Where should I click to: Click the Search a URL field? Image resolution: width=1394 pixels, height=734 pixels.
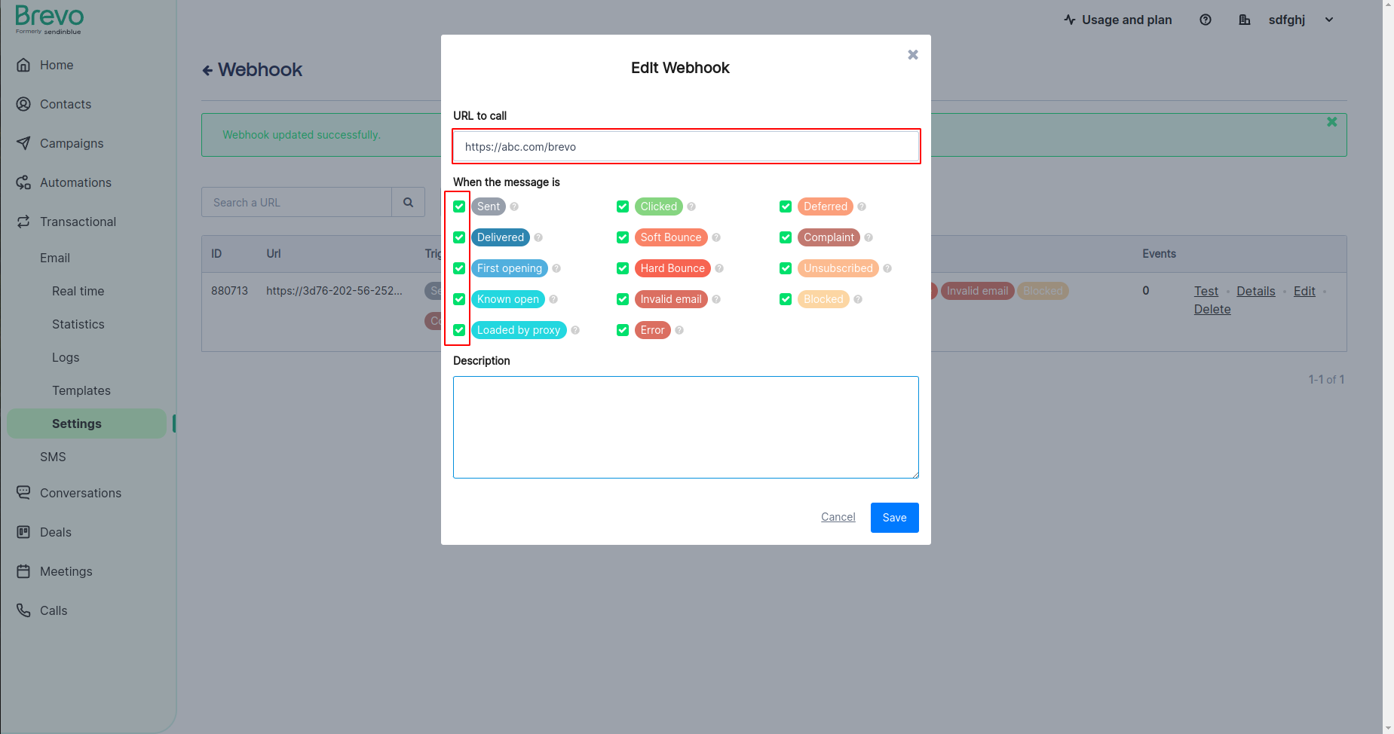[296, 202]
